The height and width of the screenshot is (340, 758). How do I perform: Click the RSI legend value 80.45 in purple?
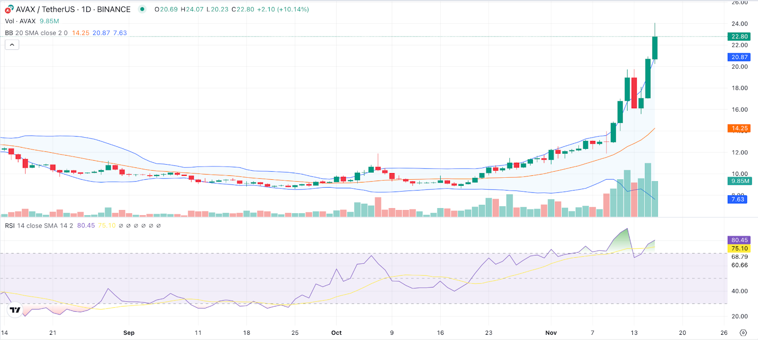click(x=86, y=226)
